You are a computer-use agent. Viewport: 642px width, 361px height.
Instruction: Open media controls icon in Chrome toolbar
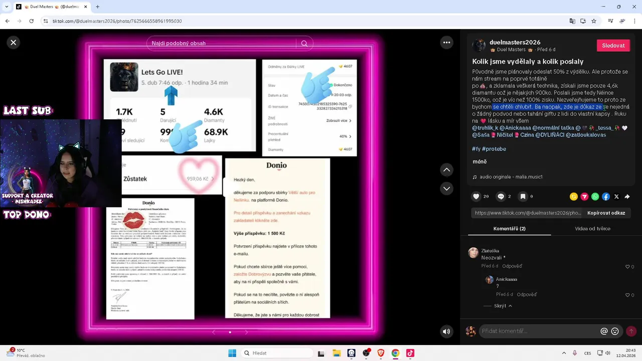pos(610,21)
